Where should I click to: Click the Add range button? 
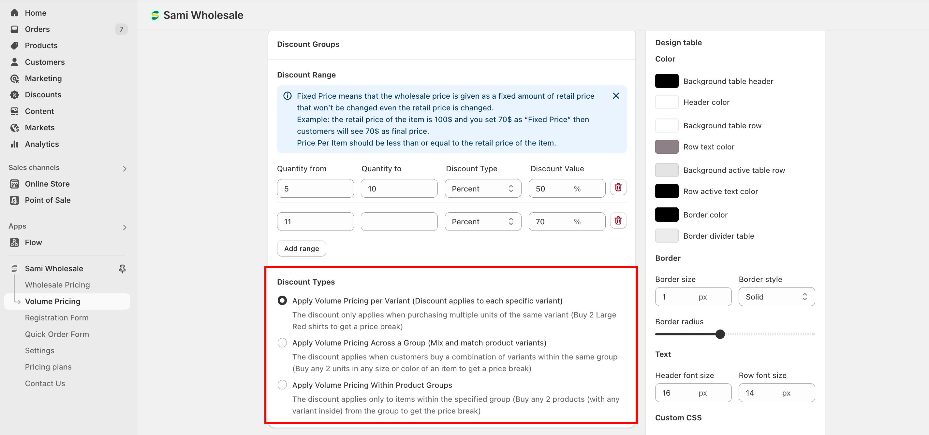(x=301, y=248)
